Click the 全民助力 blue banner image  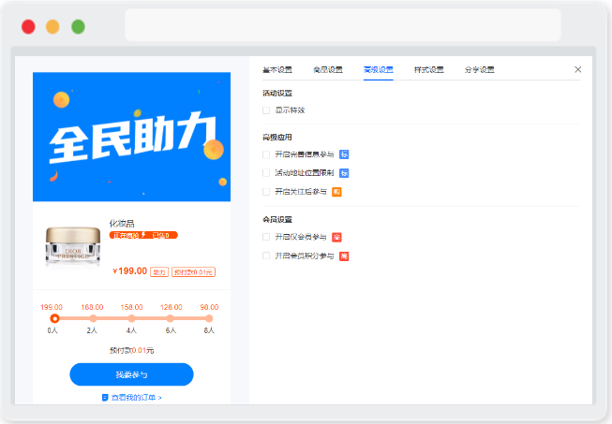click(131, 137)
